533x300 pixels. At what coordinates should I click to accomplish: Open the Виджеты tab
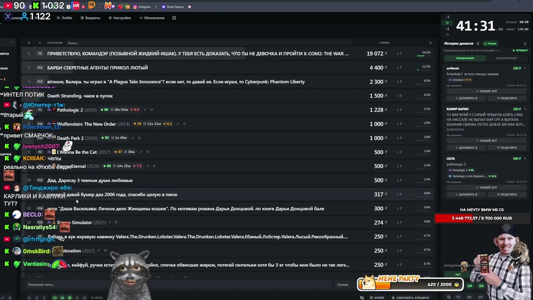click(90, 18)
